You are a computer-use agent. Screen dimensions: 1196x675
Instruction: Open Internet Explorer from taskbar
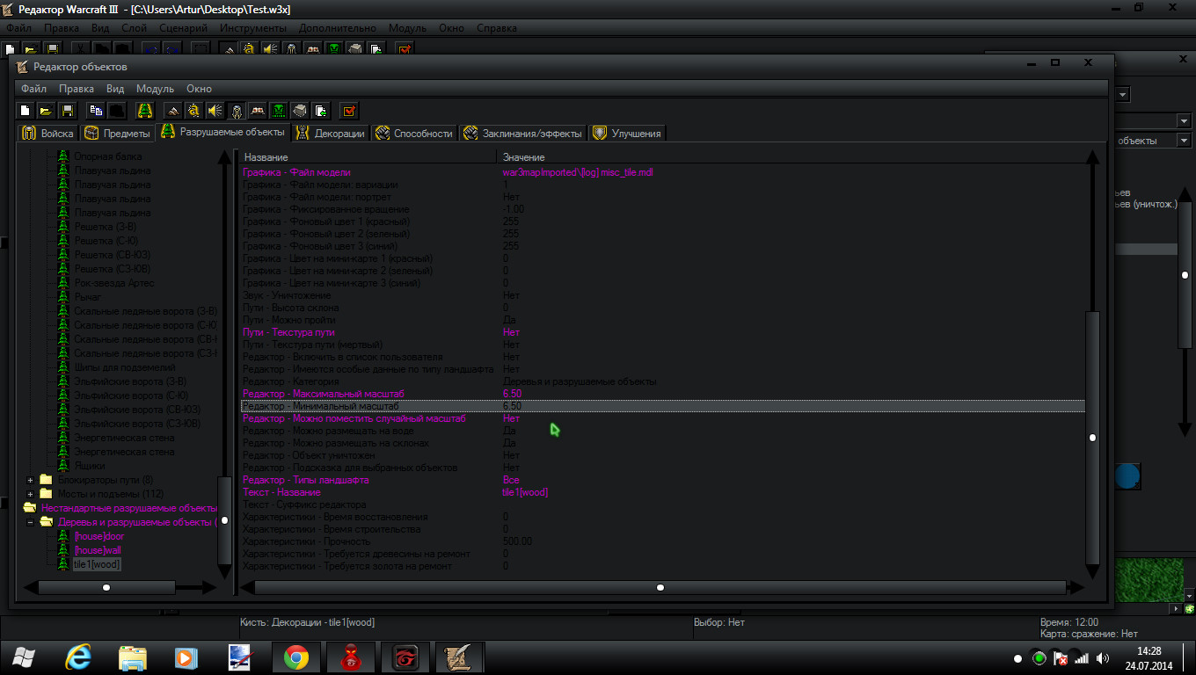[x=79, y=657]
